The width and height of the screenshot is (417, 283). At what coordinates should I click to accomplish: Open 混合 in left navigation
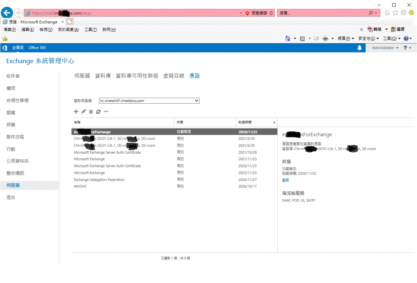11,198
